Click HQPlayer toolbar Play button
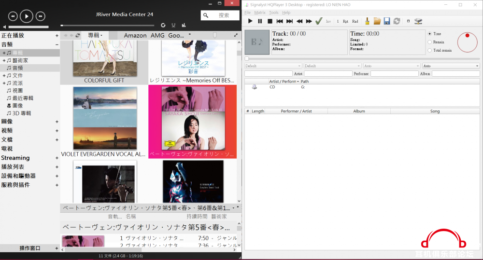 250,21
